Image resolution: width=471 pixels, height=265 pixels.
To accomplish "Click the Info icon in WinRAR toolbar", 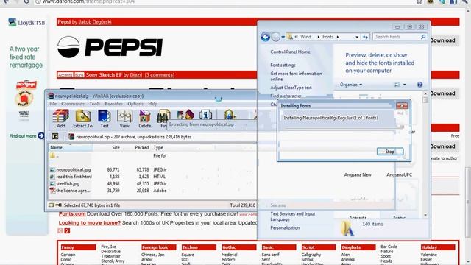I will tap(205, 115).
